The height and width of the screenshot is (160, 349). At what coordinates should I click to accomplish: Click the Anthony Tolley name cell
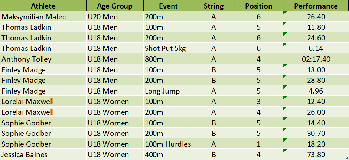[27, 59]
